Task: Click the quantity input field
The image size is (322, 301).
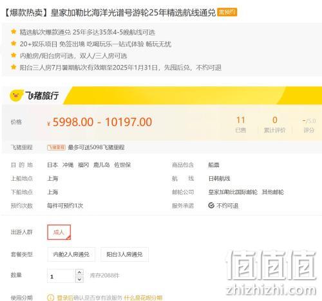Action: click(61, 276)
